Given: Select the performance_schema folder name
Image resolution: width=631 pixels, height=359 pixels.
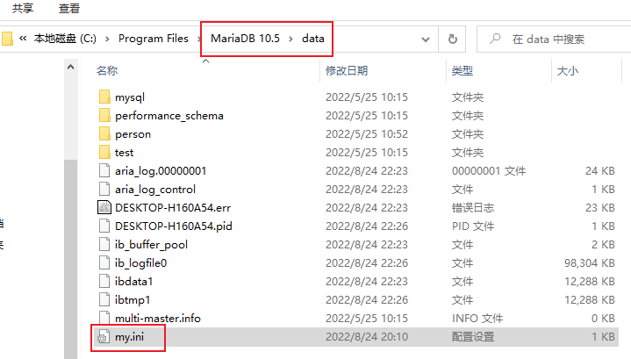Looking at the screenshot, I should (169, 116).
